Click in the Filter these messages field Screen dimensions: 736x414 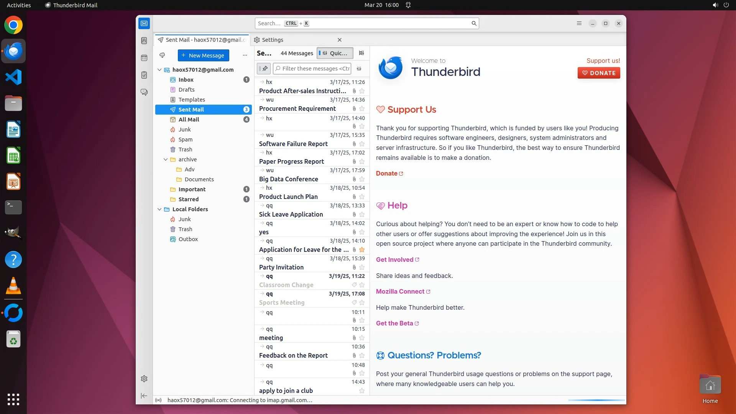315,69
